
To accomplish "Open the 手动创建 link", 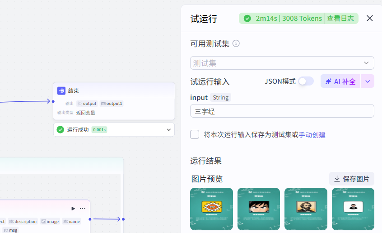I will [x=312, y=135].
